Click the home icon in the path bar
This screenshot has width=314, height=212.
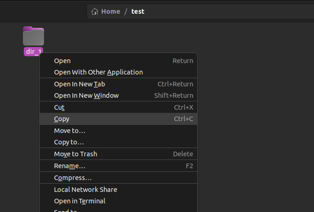[95, 11]
